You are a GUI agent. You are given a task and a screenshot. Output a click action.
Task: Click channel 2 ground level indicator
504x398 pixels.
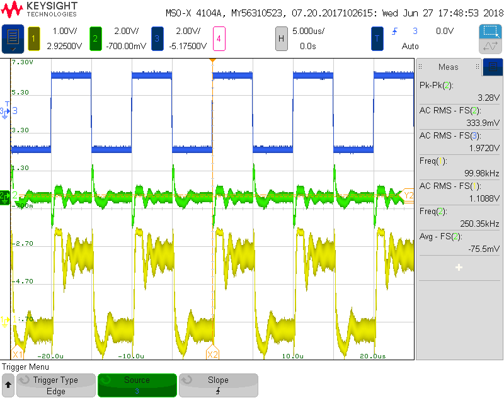pyautogui.click(x=5, y=197)
